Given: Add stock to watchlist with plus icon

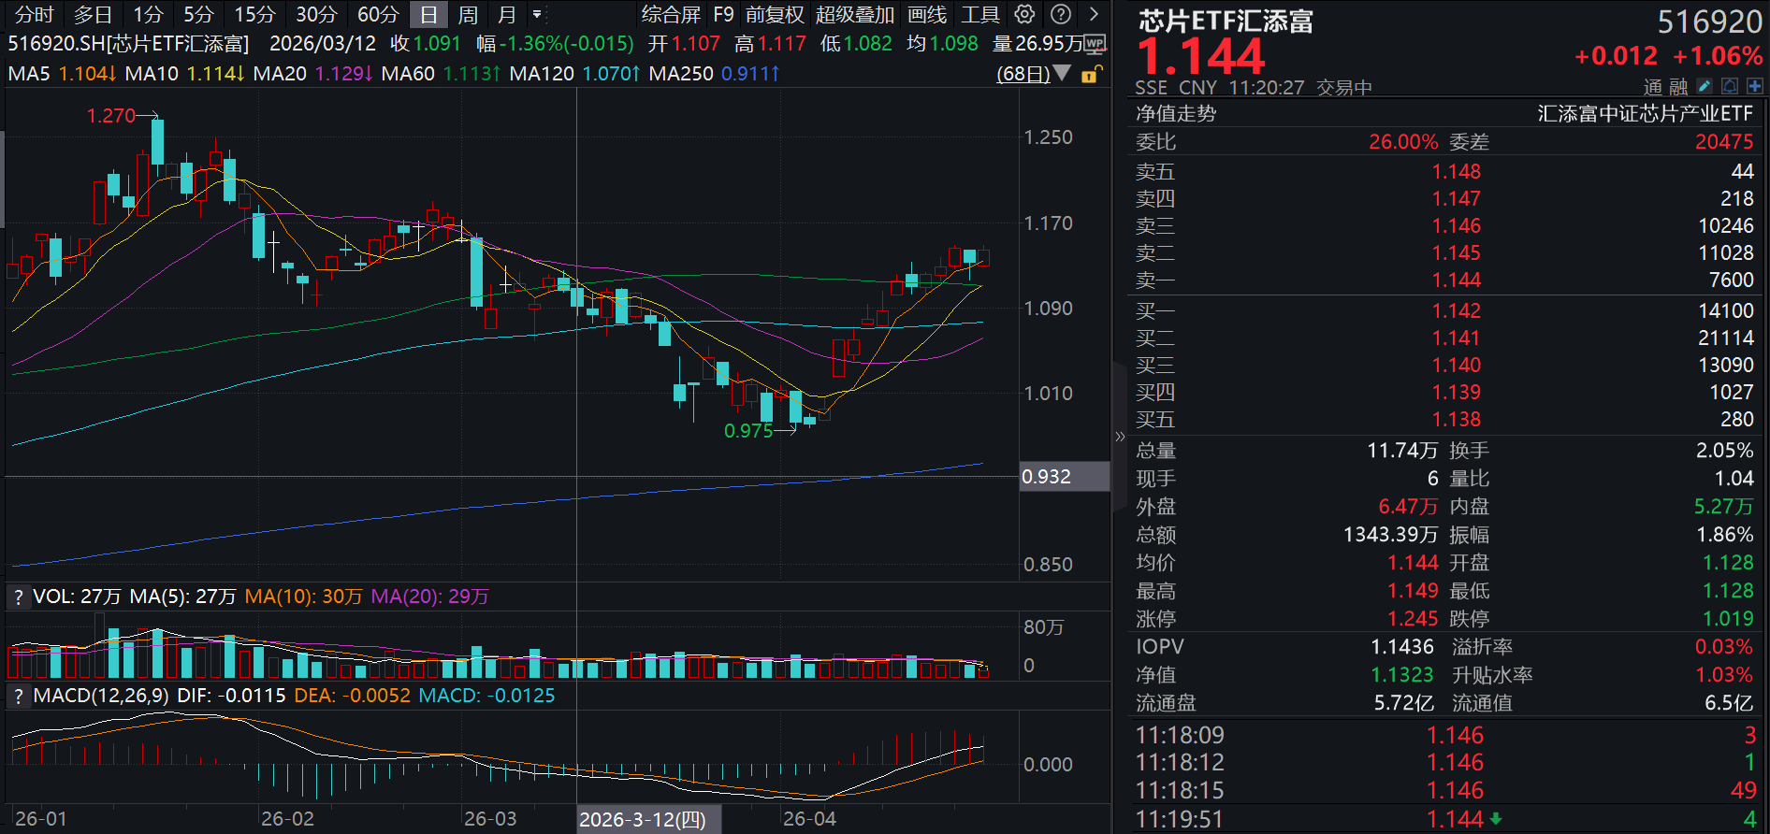Looking at the screenshot, I should 1754,86.
